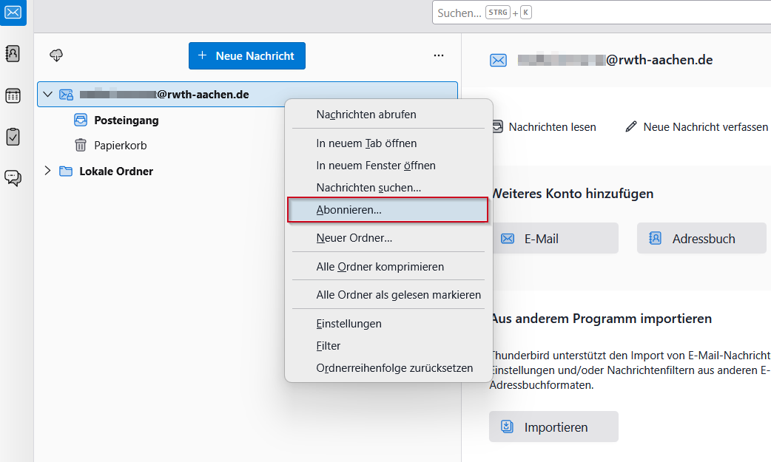This screenshot has height=462, width=771.
Task: Click the E-Mail add account button
Action: click(x=554, y=238)
